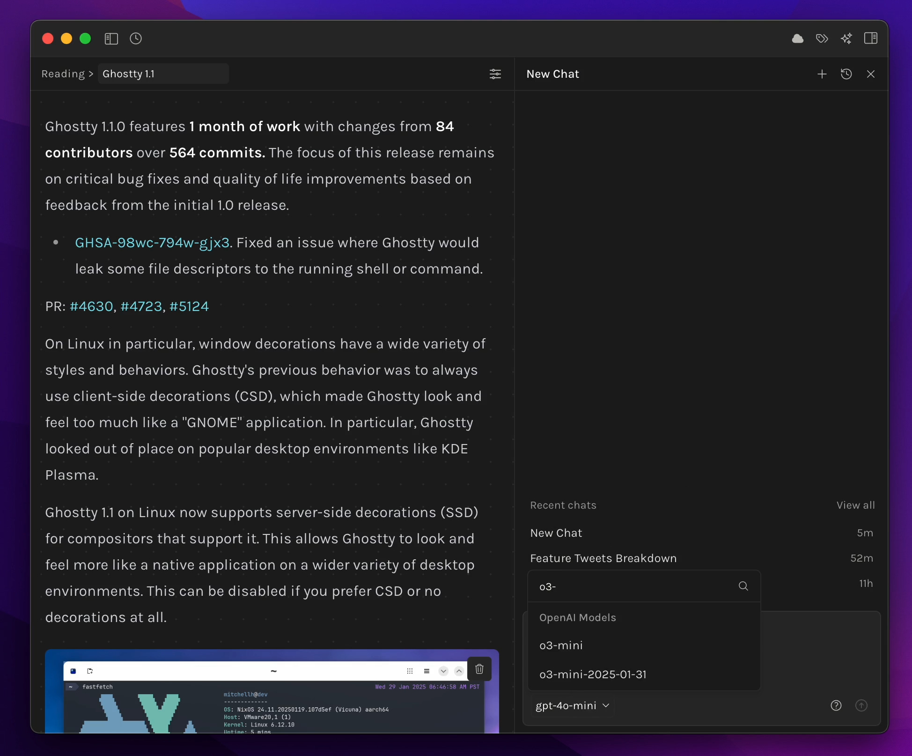Click the help question mark icon
This screenshot has height=756, width=912.
click(836, 705)
